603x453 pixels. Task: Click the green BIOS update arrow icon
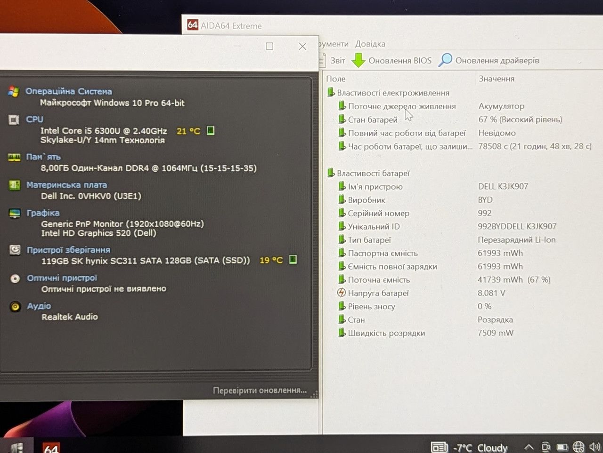tap(359, 60)
